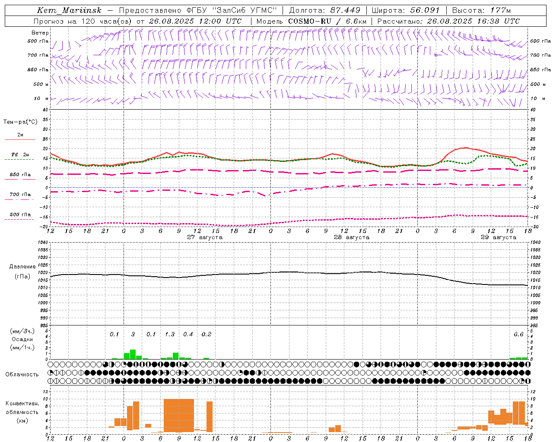The width and height of the screenshot is (553, 442).
Task: Click the 'Ветер' wind panel label
Action: (x=40, y=33)
